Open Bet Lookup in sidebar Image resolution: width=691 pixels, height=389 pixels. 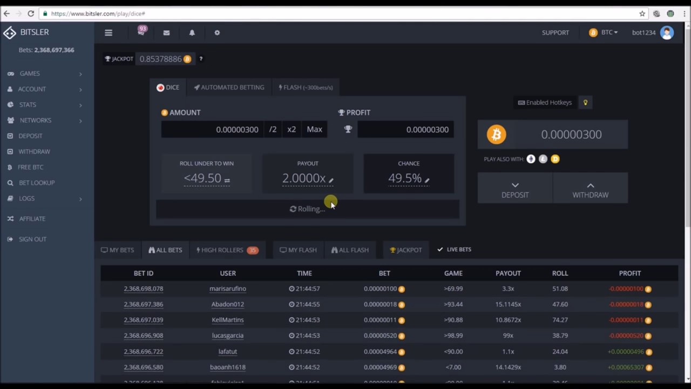point(37,183)
